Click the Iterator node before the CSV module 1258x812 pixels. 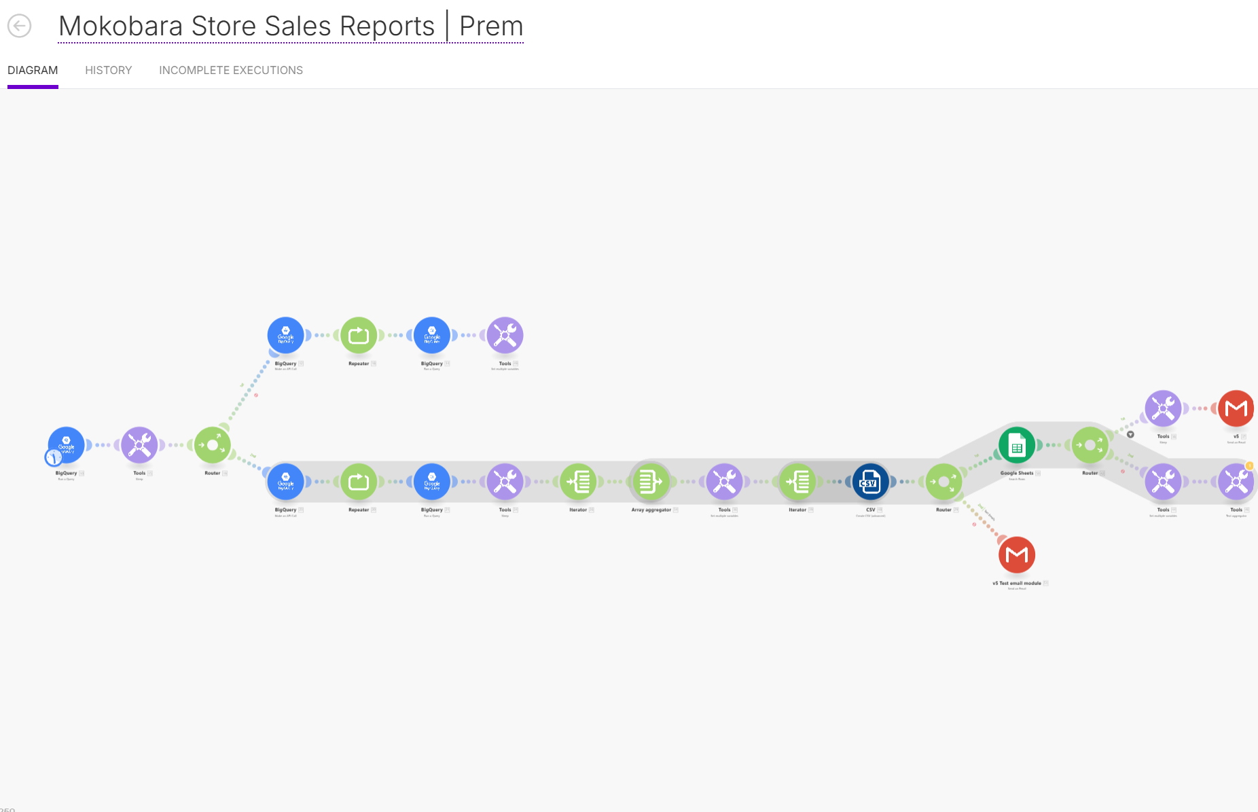797,482
